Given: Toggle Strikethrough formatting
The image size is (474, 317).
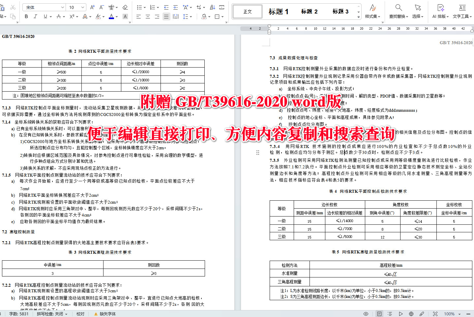Looking at the screenshot, I should pos(58,16).
